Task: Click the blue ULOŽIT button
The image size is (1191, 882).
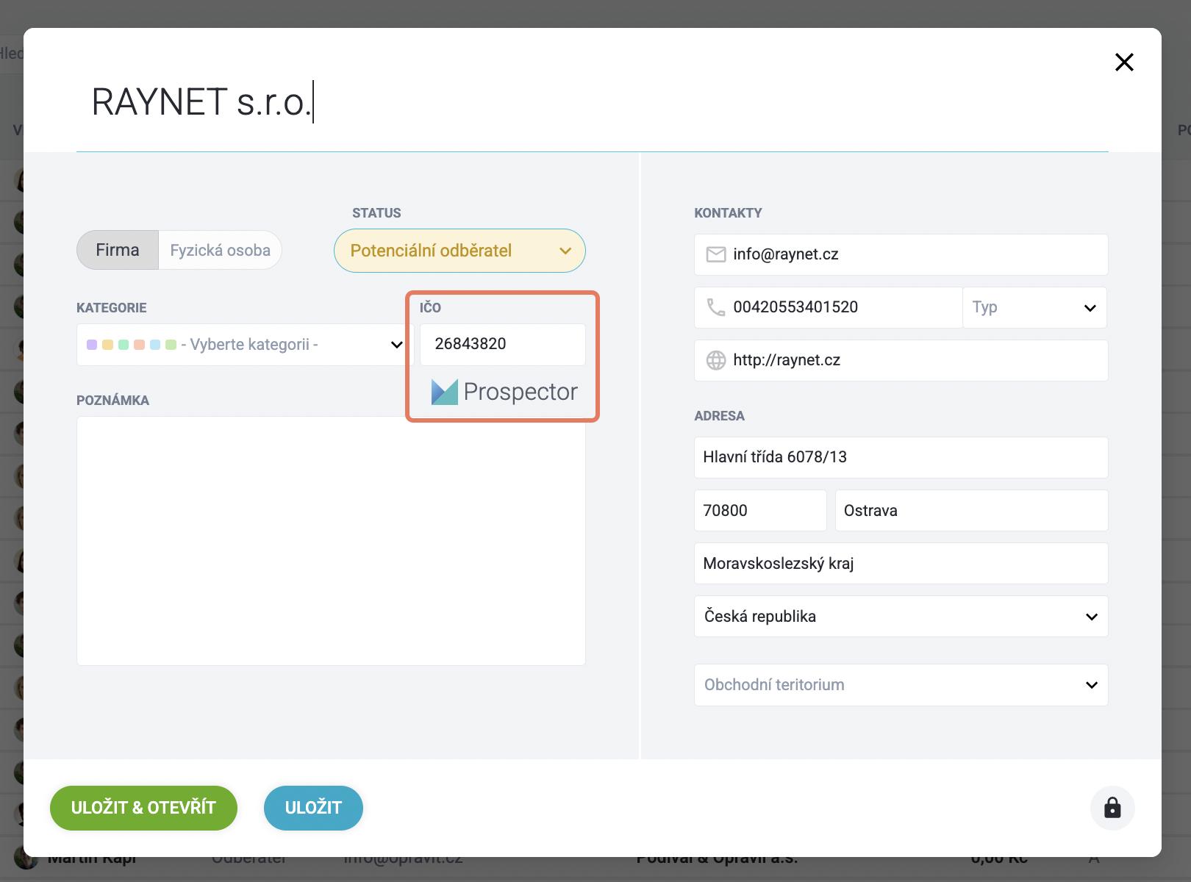Action: 313,808
